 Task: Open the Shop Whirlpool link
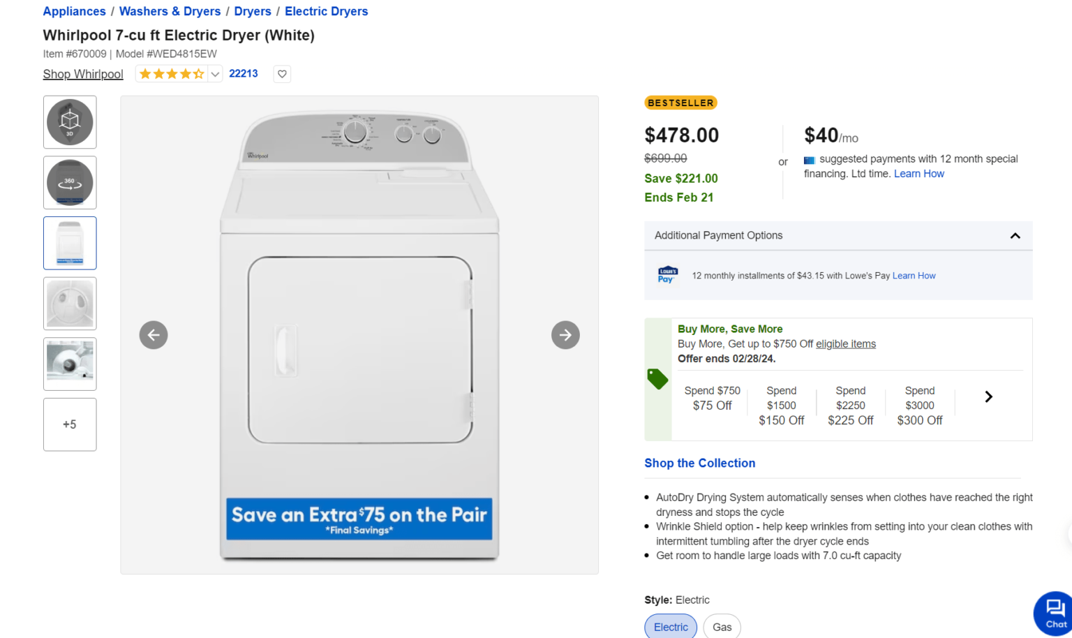click(x=83, y=74)
